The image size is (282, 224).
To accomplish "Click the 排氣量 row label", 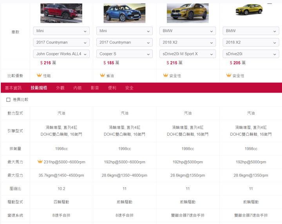I will point(15,149).
